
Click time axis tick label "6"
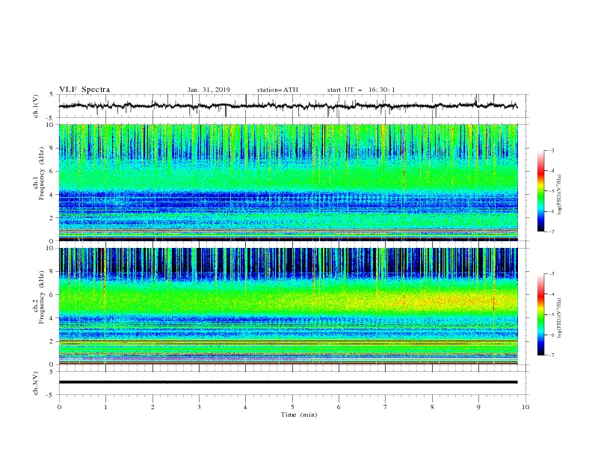(x=339, y=407)
